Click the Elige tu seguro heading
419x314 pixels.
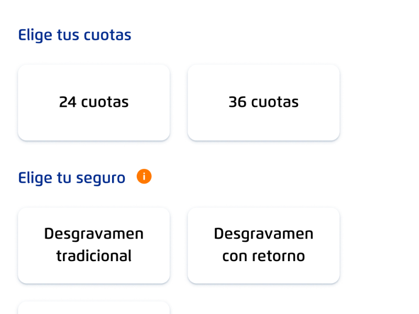(x=72, y=177)
